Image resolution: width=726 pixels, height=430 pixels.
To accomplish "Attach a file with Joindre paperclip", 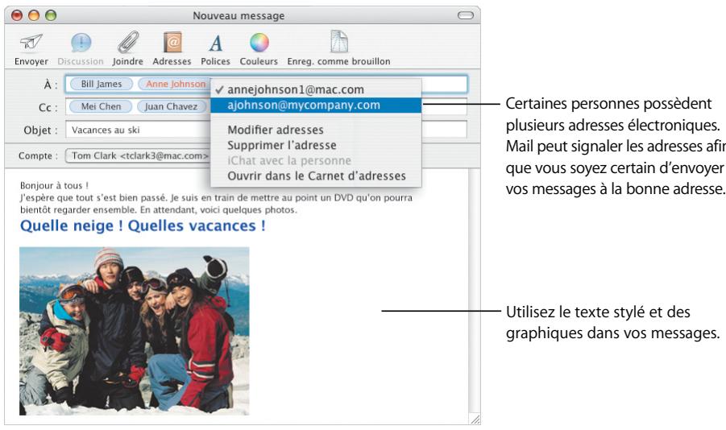I will pyautogui.click(x=128, y=43).
